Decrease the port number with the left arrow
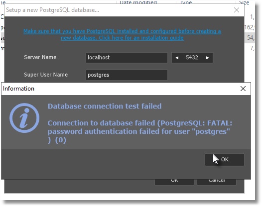The image size is (262, 207). [x=177, y=58]
